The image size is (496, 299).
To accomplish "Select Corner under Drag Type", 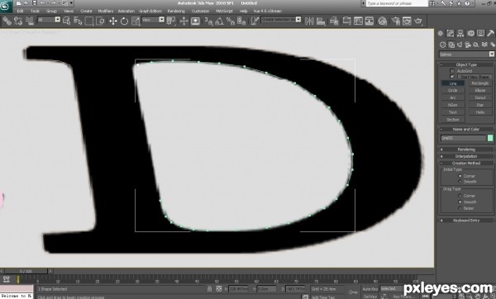I will pyautogui.click(x=460, y=196).
